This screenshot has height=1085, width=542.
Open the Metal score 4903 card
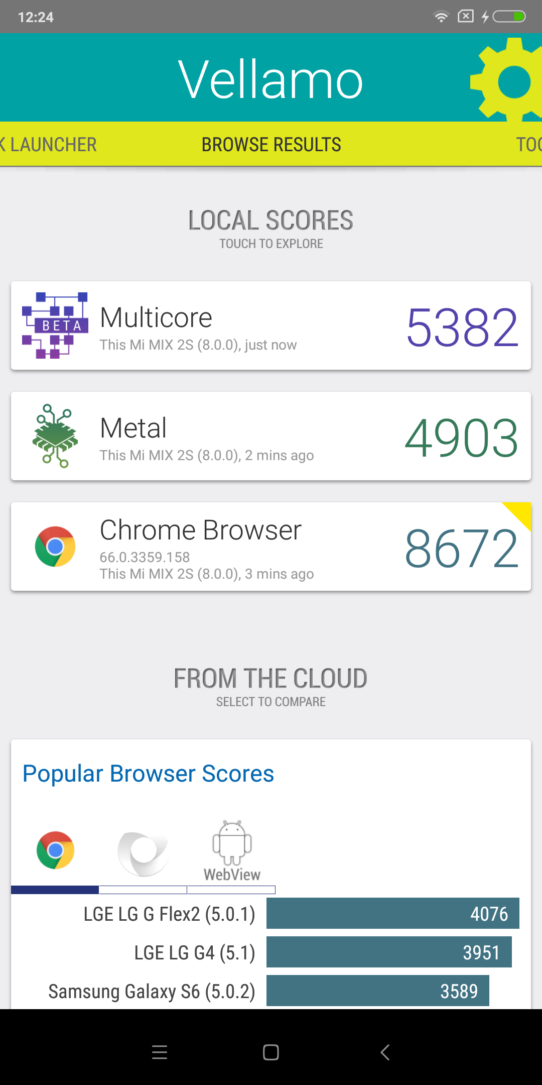click(271, 436)
